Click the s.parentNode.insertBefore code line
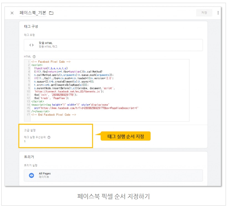This screenshot has width=227, height=207. [74, 88]
